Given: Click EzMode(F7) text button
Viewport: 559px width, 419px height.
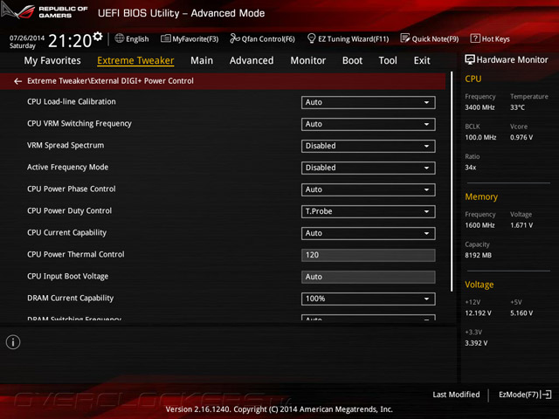Looking at the screenshot, I should pyautogui.click(x=519, y=395).
